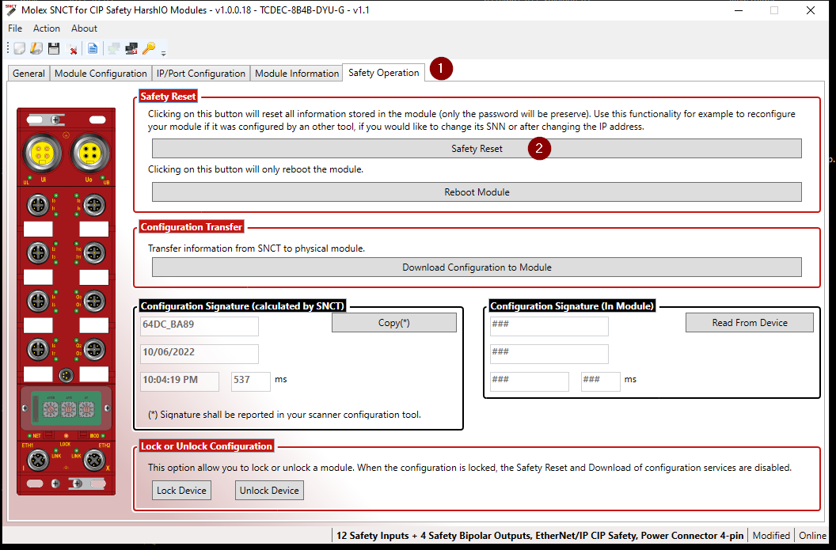This screenshot has height=550, width=836.
Task: Click the floppy disk Save icon
Action: tap(54, 49)
